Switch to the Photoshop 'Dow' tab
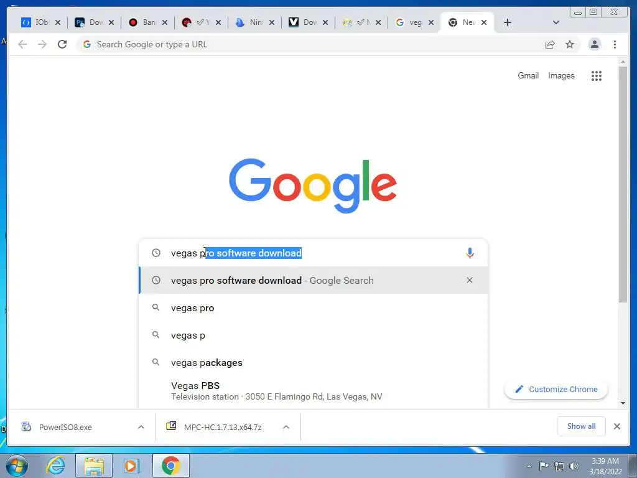The image size is (637, 478). click(x=90, y=22)
